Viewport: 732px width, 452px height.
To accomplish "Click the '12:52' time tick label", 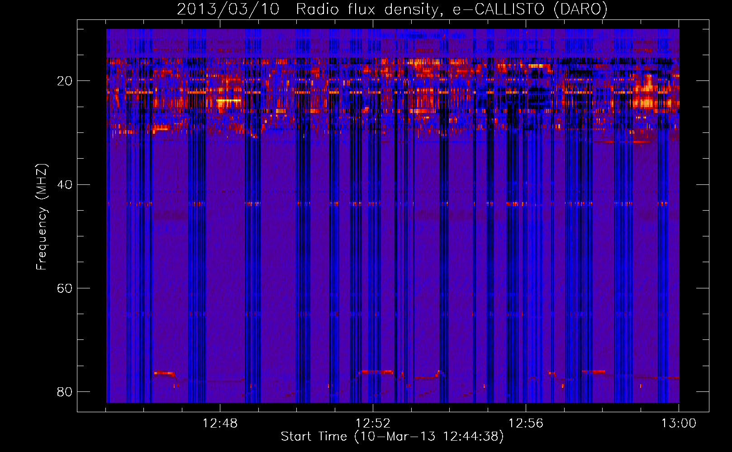I will click(373, 424).
